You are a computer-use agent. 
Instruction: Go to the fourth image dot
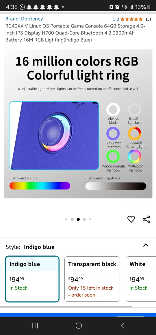point(84,219)
